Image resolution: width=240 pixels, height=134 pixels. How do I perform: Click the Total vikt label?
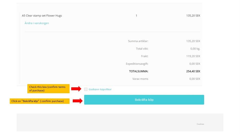coord(142,49)
